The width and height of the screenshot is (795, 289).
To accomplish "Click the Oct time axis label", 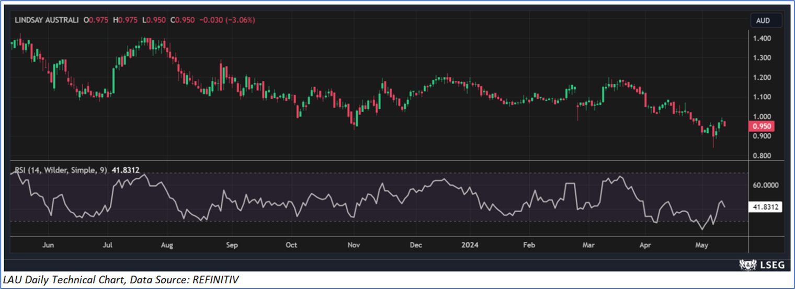I will (291, 244).
